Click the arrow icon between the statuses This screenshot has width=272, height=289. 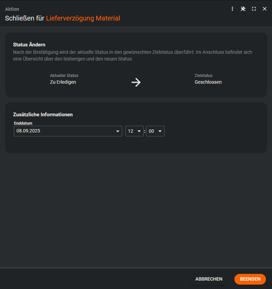136,82
